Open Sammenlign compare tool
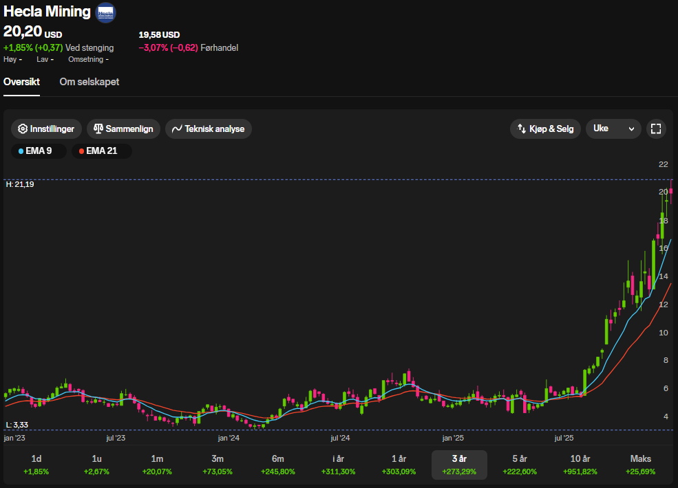 pos(124,129)
